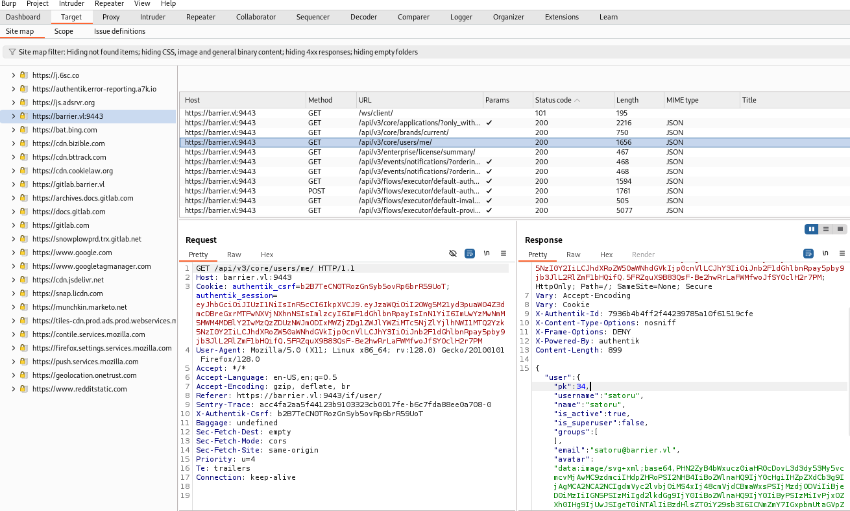Select vertical stacked layout icon
Screen dimensions: 850x511
[x=825, y=229]
